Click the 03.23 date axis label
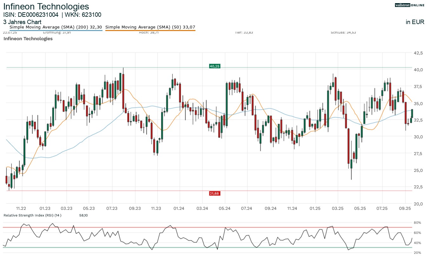Image resolution: width=428 pixels, height=263 pixels. 67,208
